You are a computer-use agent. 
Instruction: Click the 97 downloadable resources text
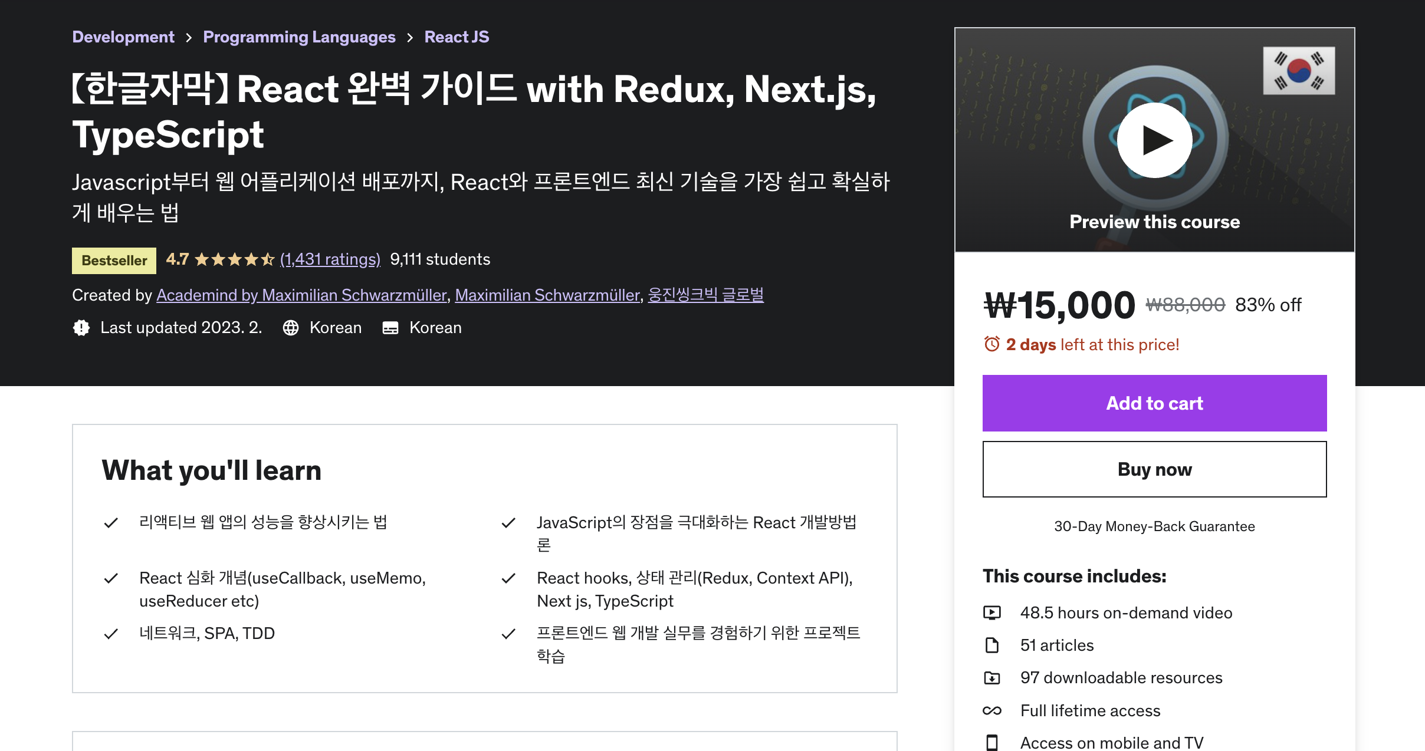click(x=1121, y=678)
